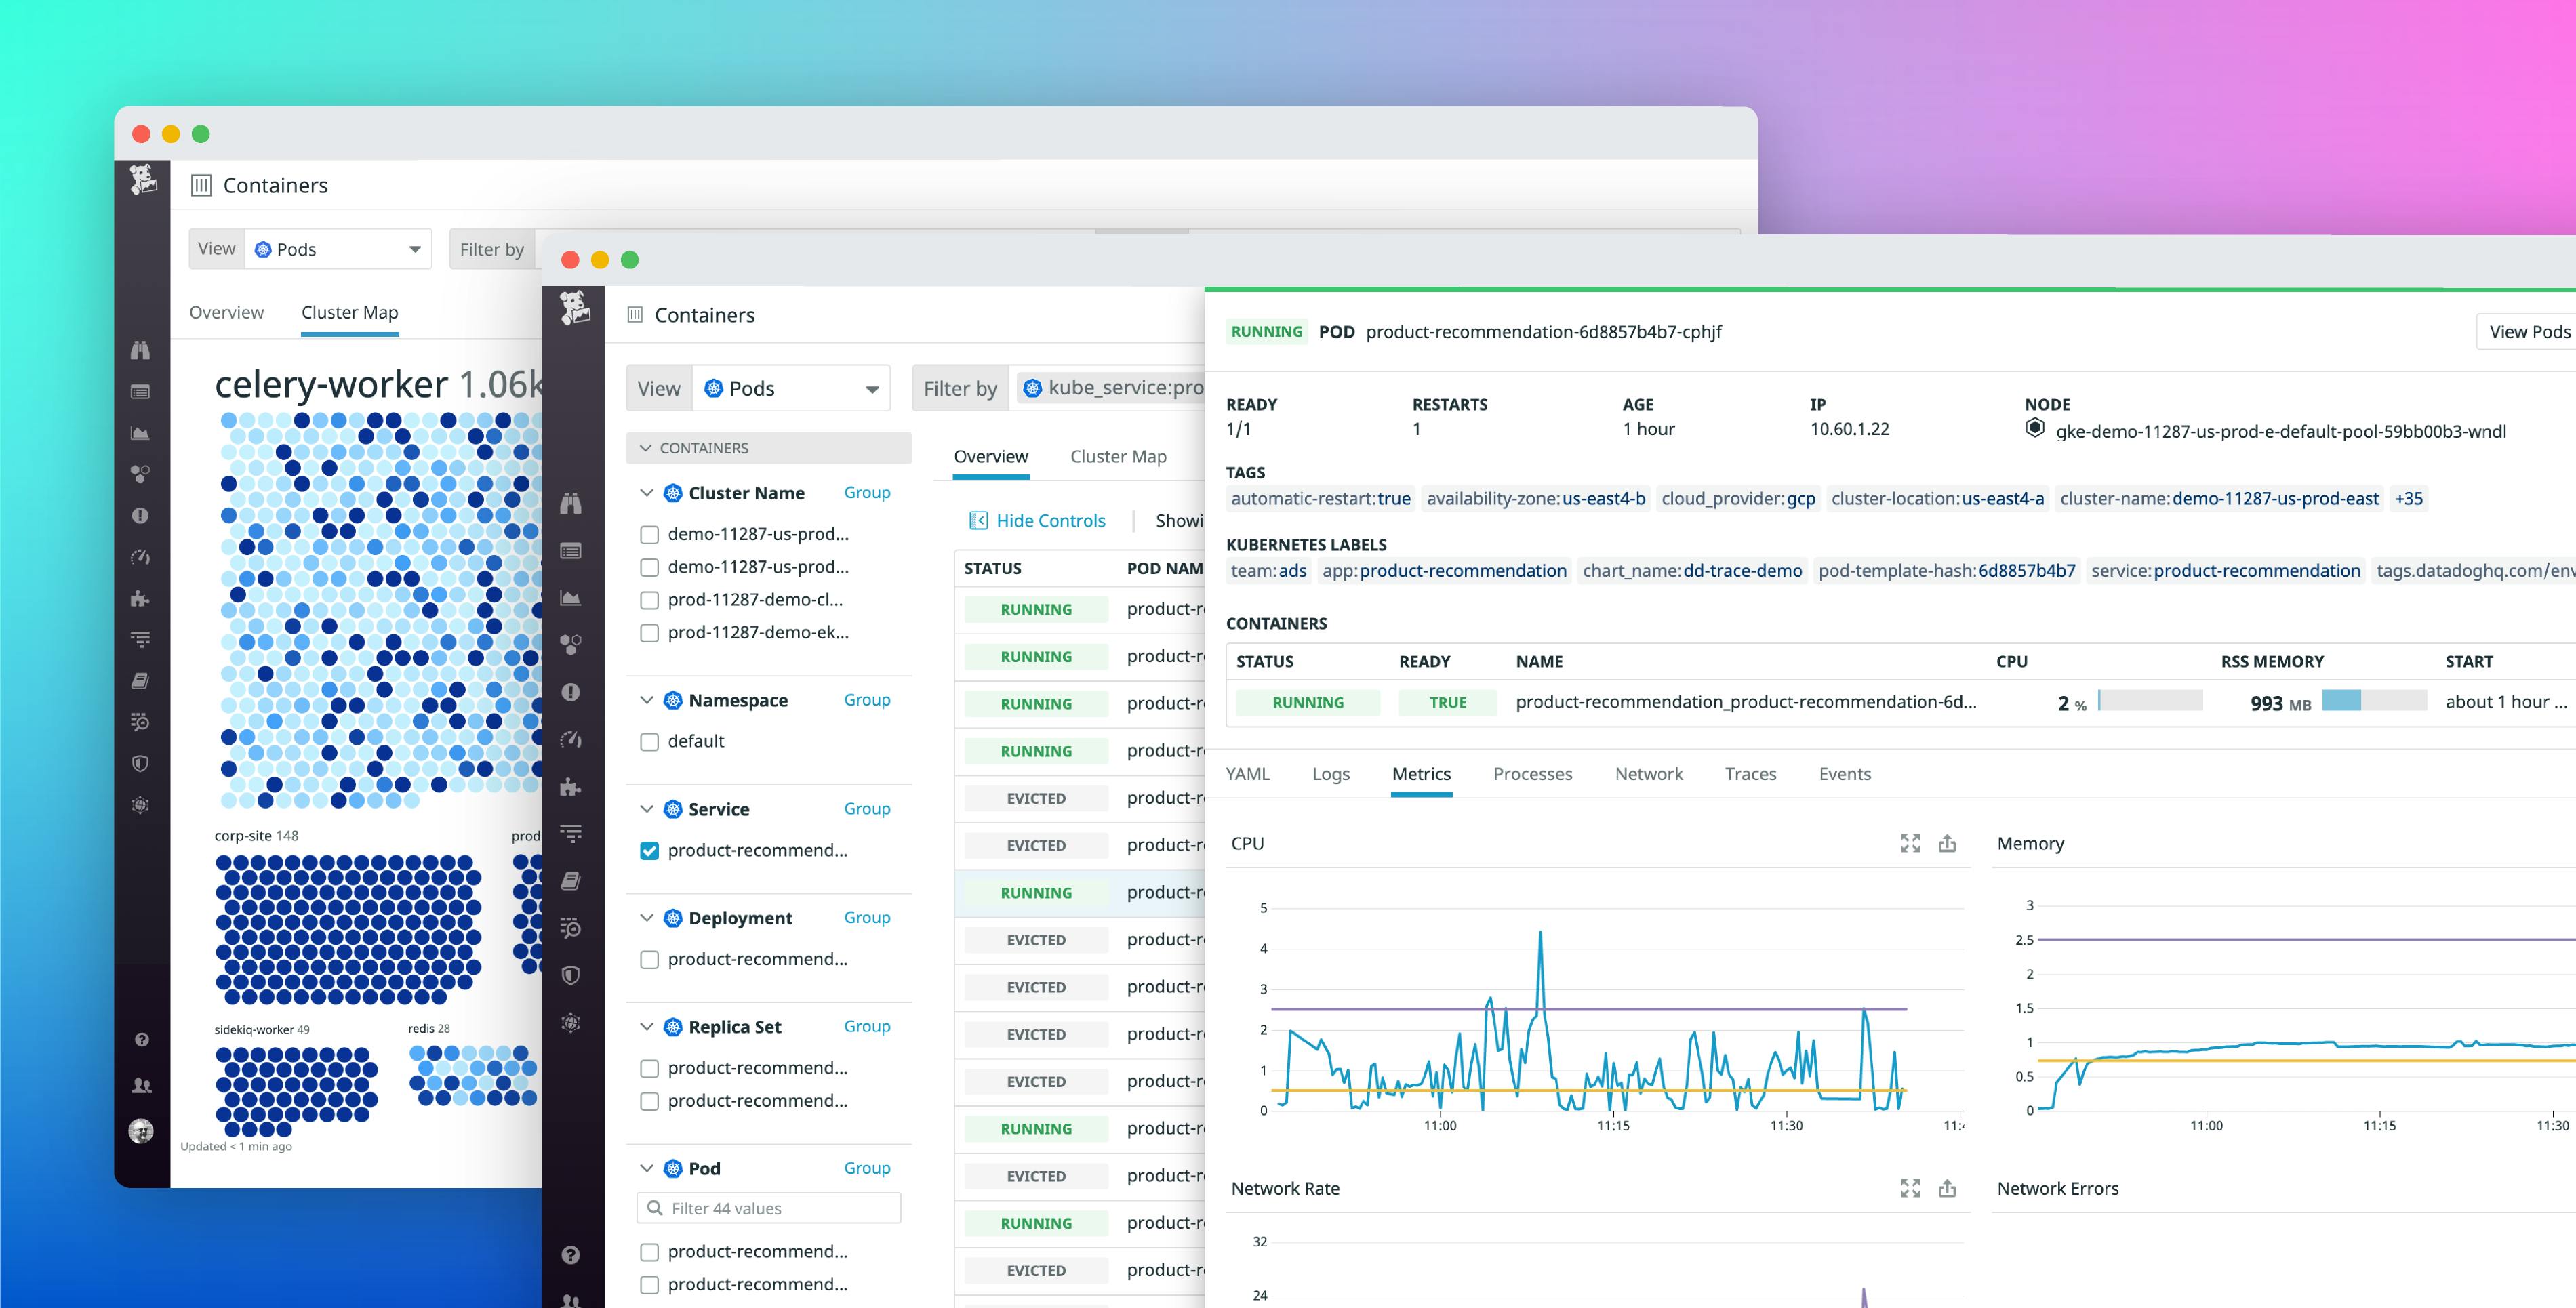Click inside the Filter 44 values field
The height and width of the screenshot is (1308, 2576).
767,1208
